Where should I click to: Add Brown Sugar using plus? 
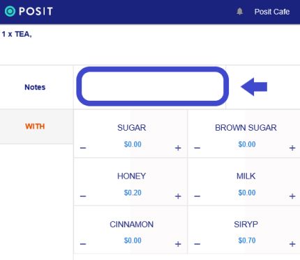point(292,148)
